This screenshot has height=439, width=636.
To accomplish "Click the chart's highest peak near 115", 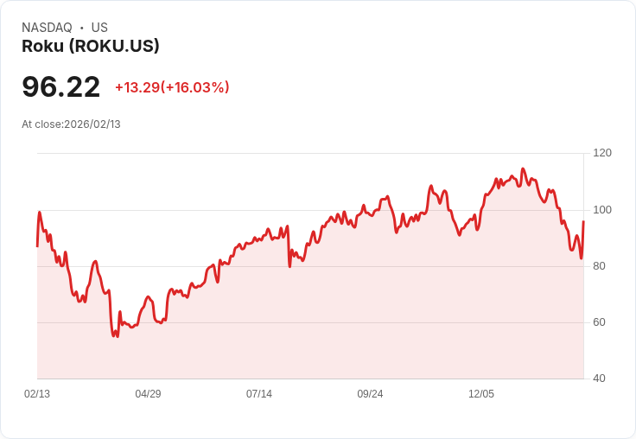I will (523, 169).
